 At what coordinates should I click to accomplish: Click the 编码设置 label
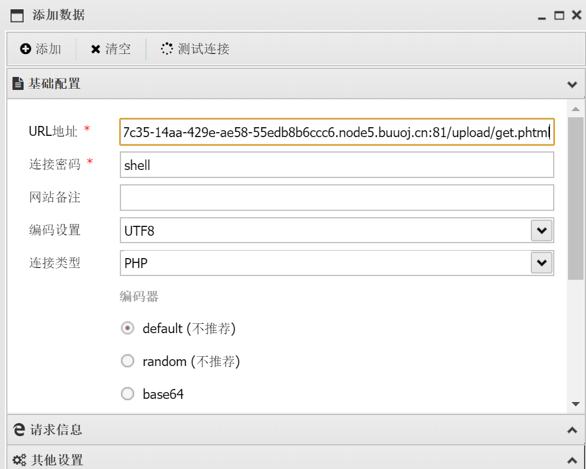coord(55,230)
